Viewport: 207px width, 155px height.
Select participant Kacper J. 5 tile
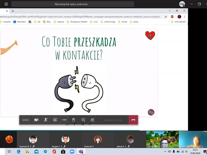[65, 139]
